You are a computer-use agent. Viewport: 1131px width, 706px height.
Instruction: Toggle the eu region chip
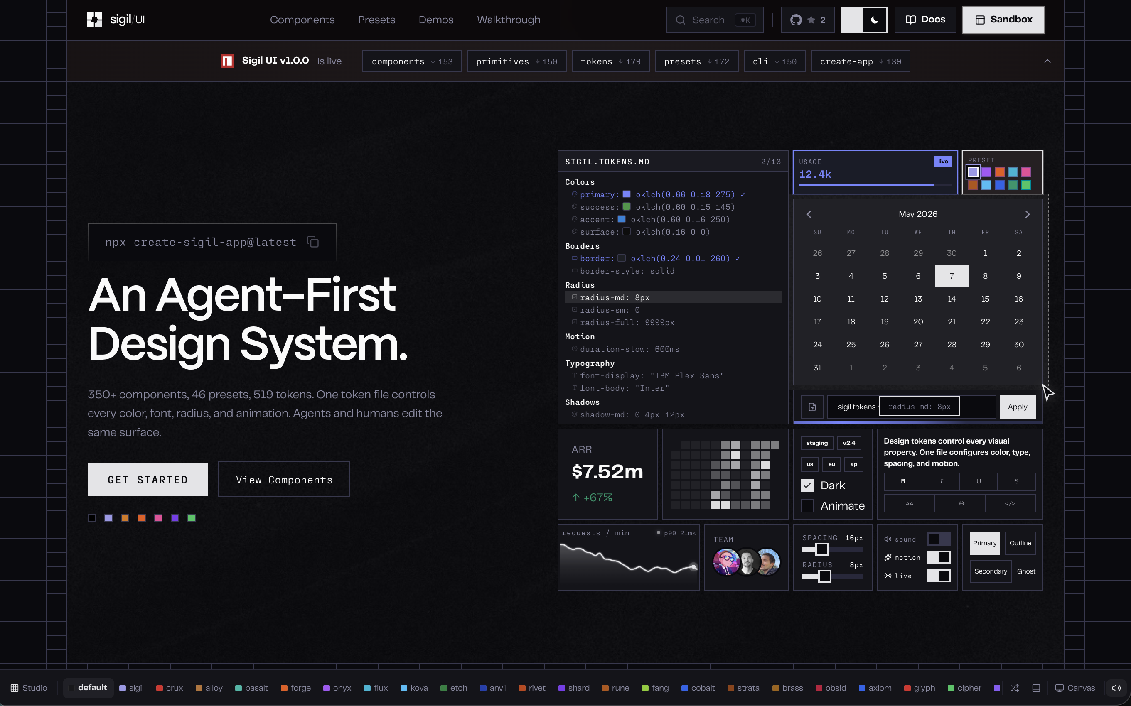tap(831, 464)
